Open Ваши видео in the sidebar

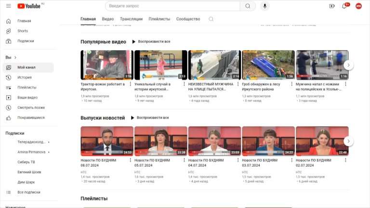(28, 97)
